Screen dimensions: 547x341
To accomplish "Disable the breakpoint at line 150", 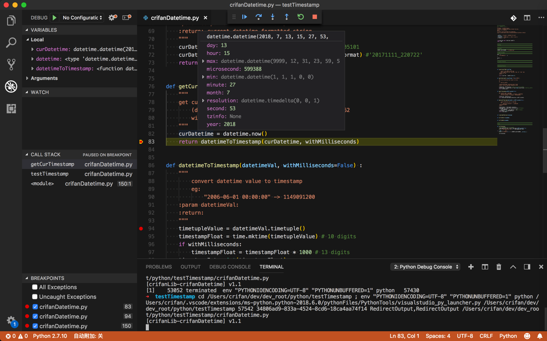I will point(35,326).
